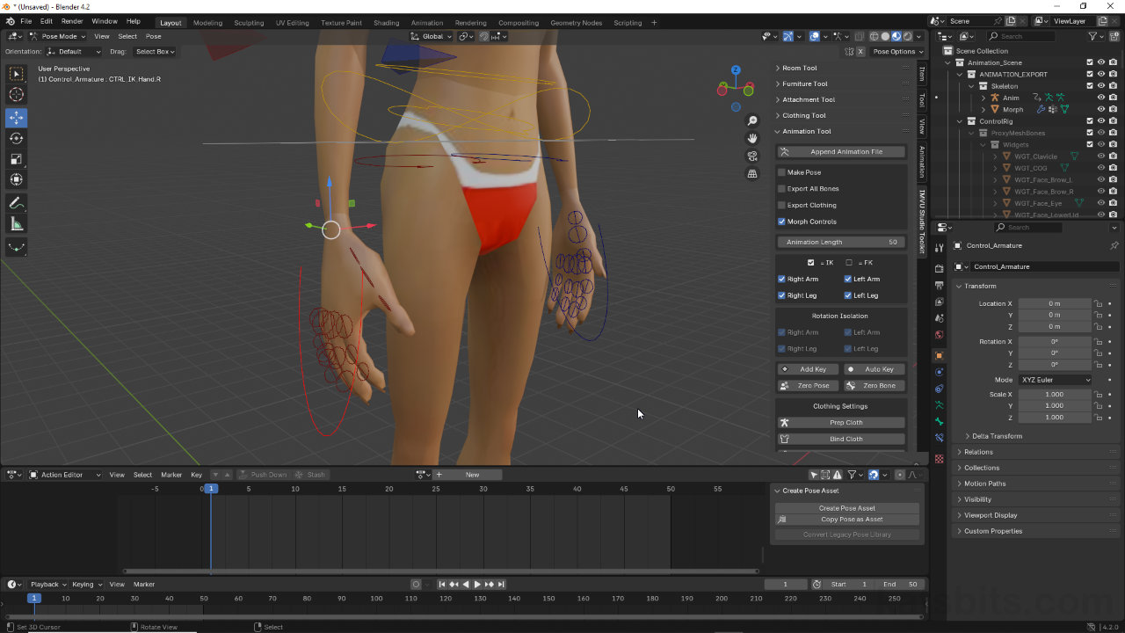Adjust the Animation Length slider

[841, 242]
